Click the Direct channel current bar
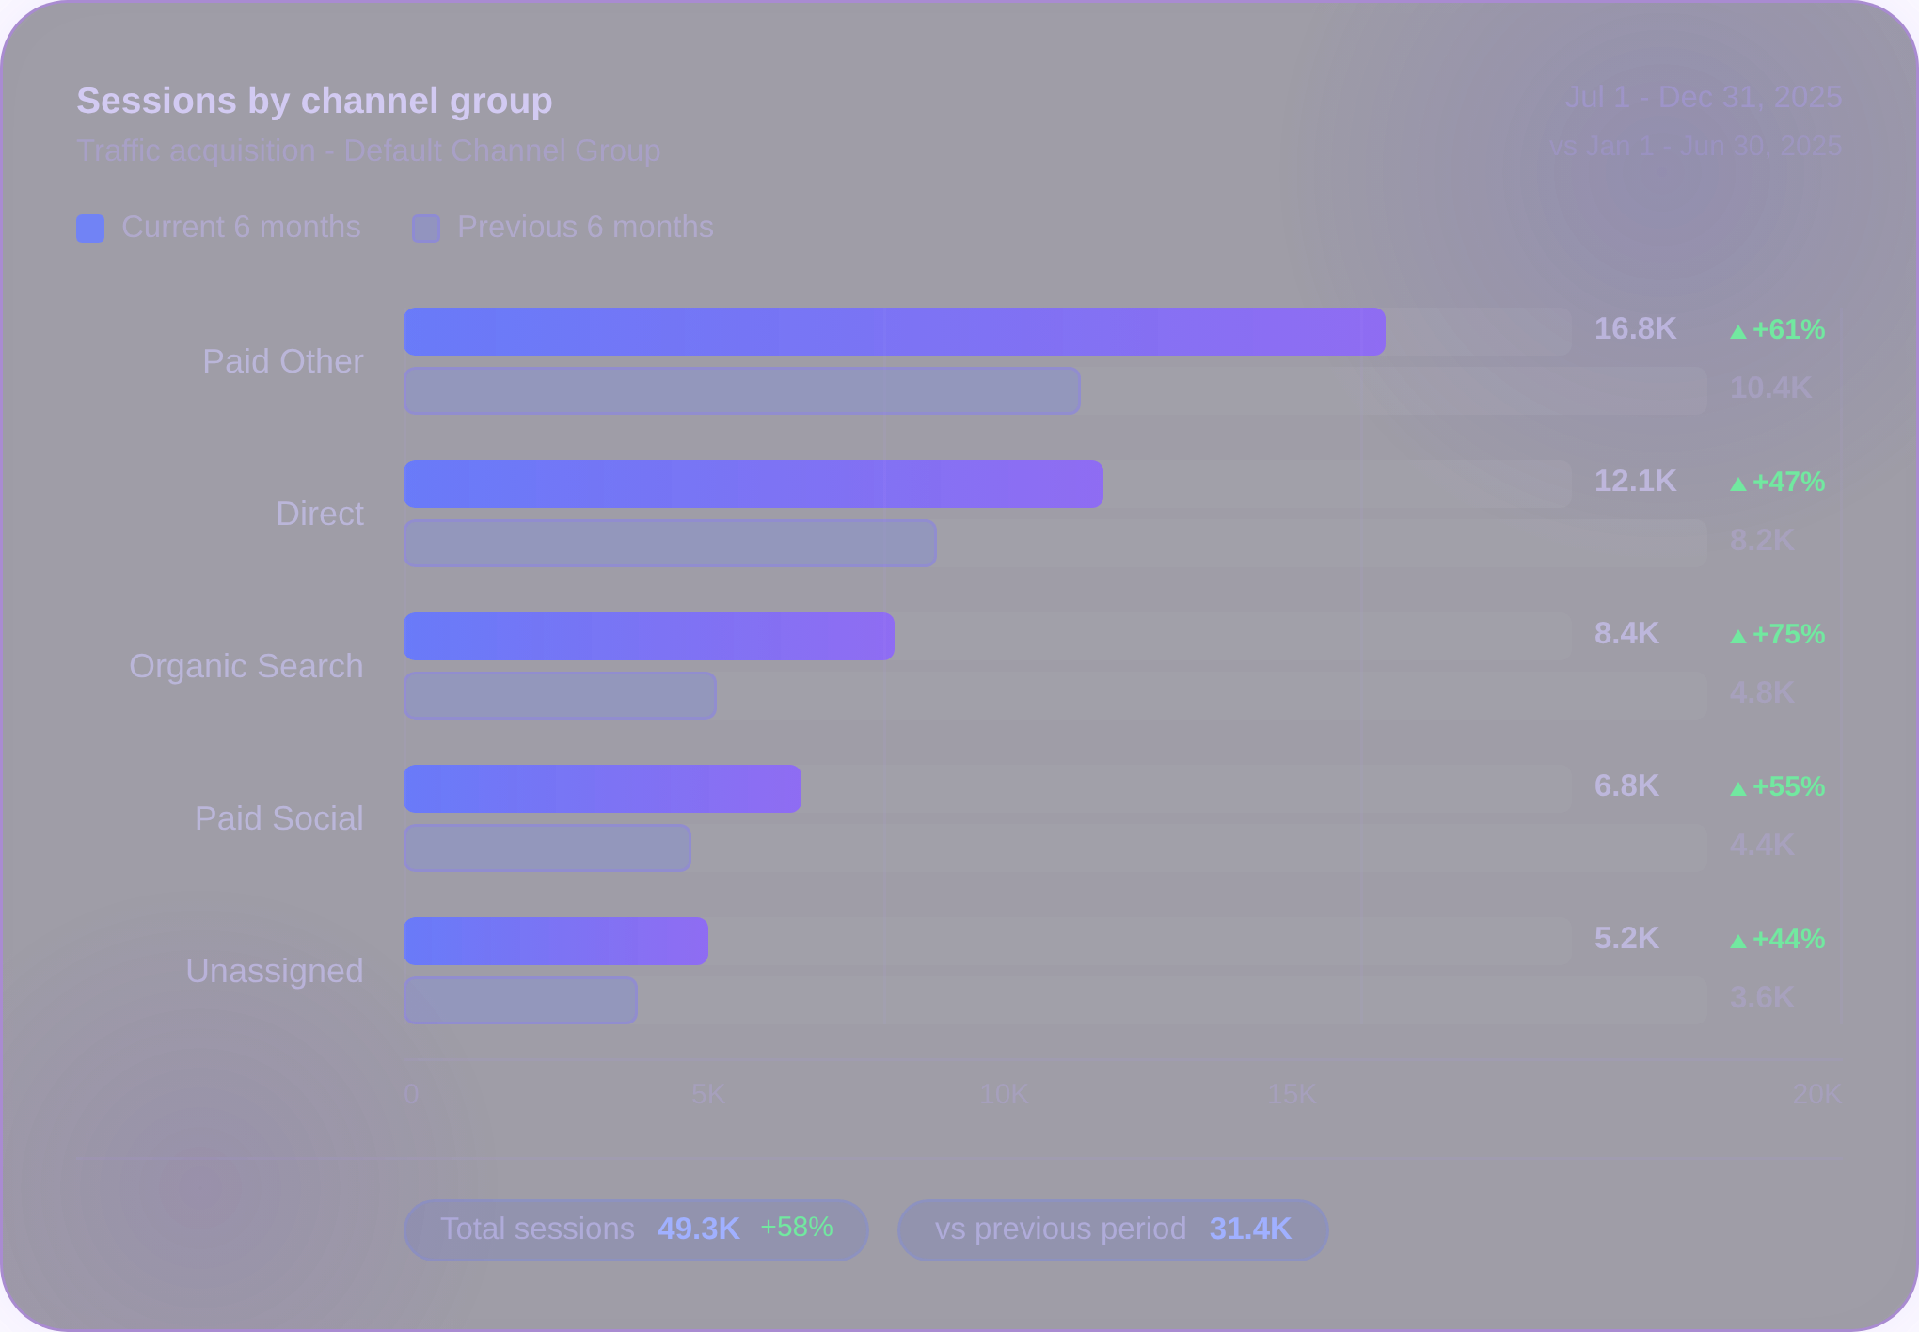The width and height of the screenshot is (1919, 1332). click(753, 483)
